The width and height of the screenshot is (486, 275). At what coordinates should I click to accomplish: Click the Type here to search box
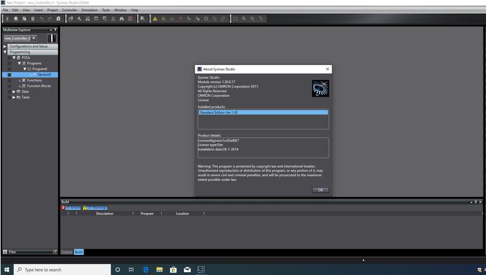point(62,270)
